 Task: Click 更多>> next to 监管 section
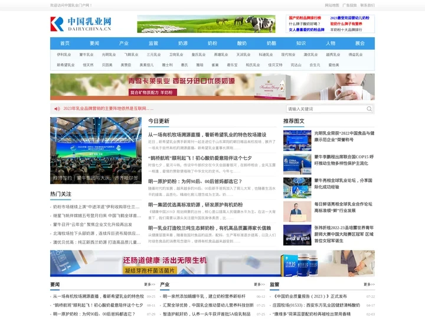(x=369, y=284)
